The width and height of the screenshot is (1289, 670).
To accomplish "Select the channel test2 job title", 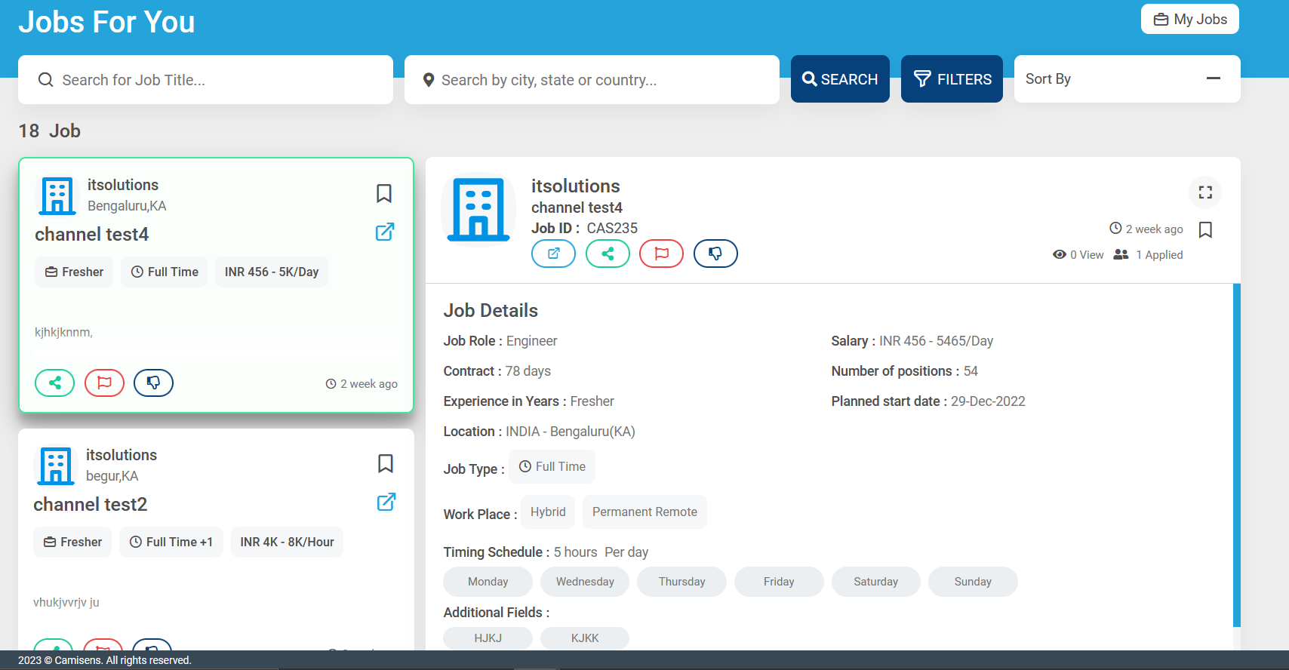I will tap(90, 505).
